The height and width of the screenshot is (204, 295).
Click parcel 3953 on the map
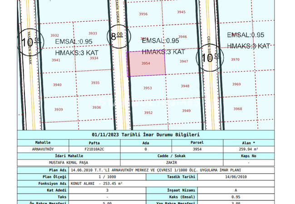click(147, 88)
